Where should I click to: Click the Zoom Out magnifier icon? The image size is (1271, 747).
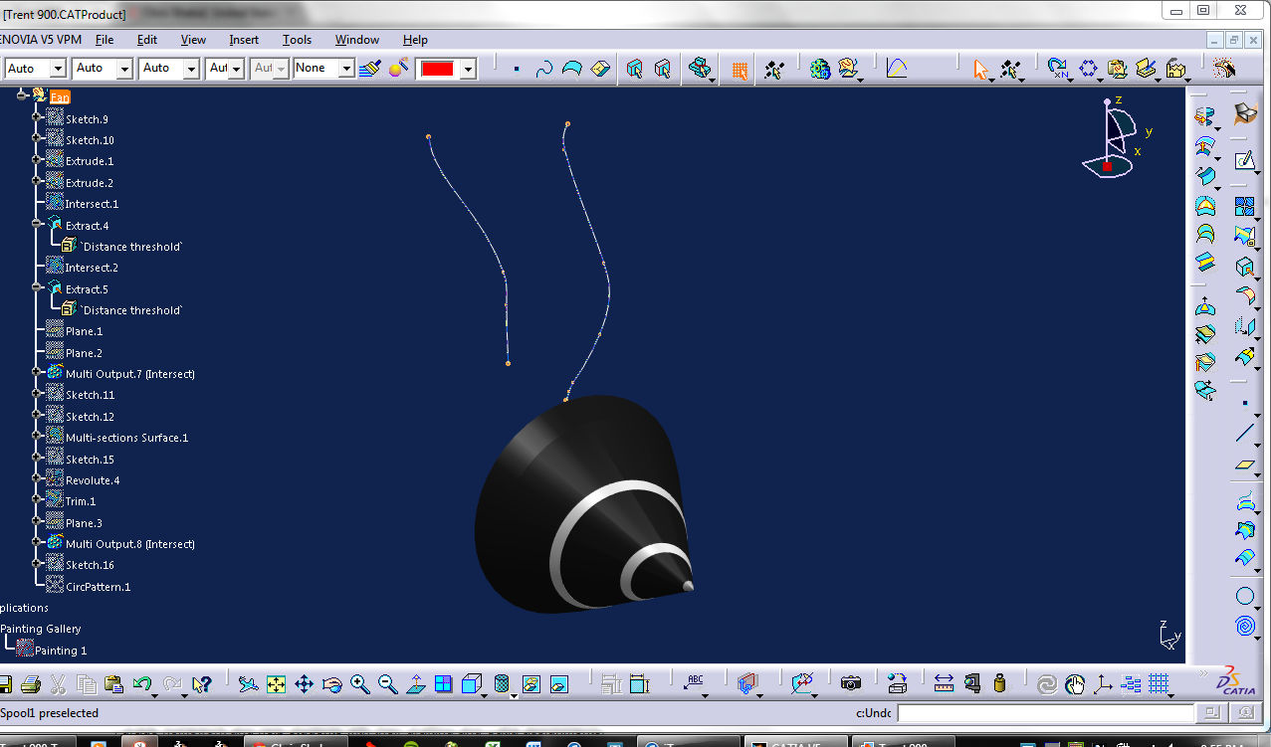[x=388, y=684]
